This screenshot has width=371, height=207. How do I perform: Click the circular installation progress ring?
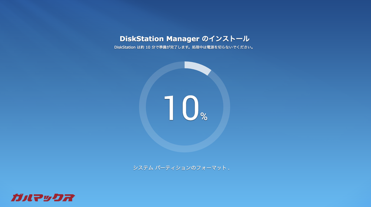click(x=184, y=107)
